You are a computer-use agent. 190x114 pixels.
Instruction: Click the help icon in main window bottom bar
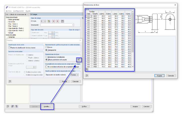(x=8, y=106)
